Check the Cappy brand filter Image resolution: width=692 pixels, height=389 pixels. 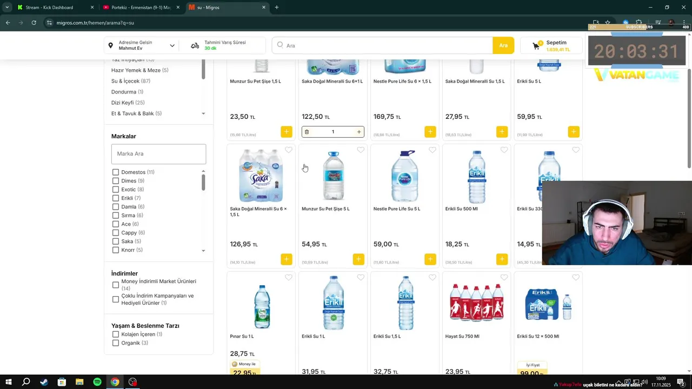point(116,233)
